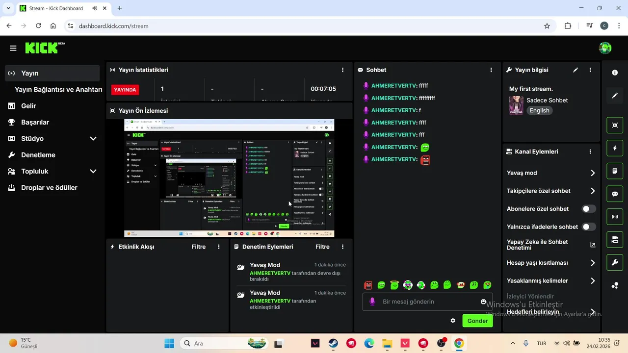
Task: Toggle moderation actions note icon in right rail
Action: pyautogui.click(x=615, y=171)
